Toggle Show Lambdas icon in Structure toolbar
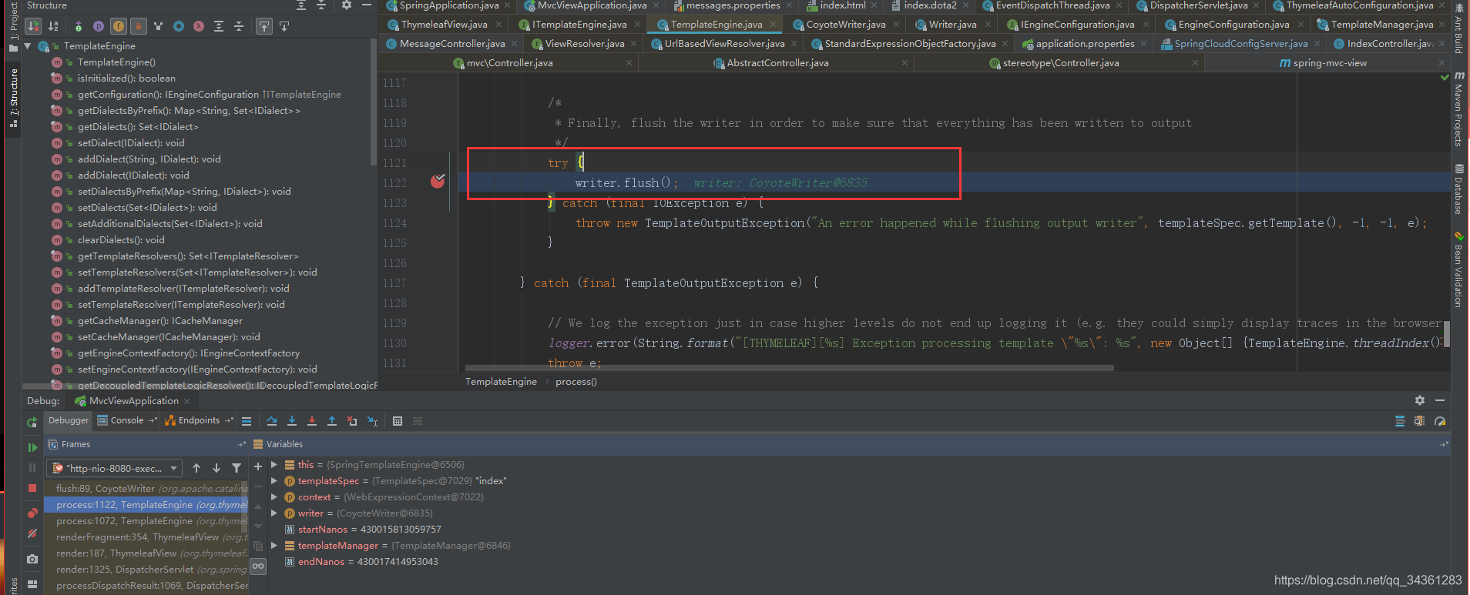The width and height of the screenshot is (1470, 595). (199, 26)
